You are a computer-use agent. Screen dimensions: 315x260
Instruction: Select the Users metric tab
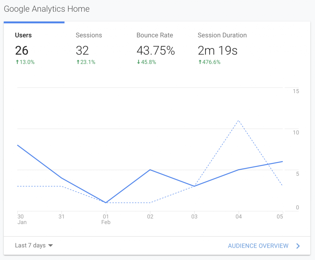coord(23,35)
